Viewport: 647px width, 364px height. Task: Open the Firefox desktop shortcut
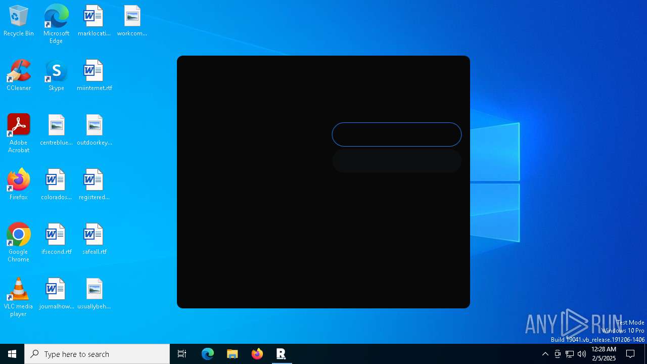tap(19, 185)
